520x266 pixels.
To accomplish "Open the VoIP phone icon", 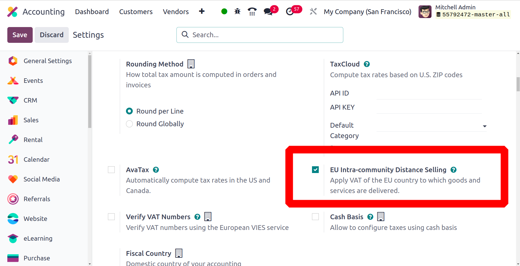I will pos(252,12).
